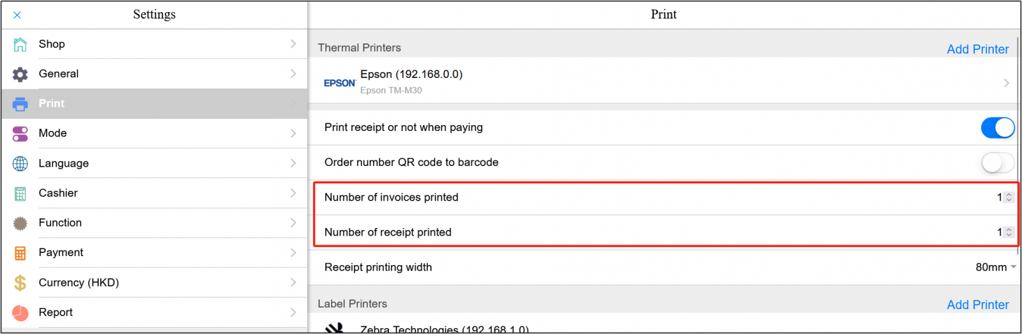Adjust number of invoices printed stepper

pyautogui.click(x=1009, y=197)
